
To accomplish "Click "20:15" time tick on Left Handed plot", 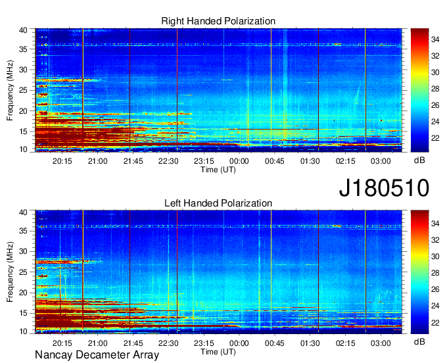I will tap(62, 343).
